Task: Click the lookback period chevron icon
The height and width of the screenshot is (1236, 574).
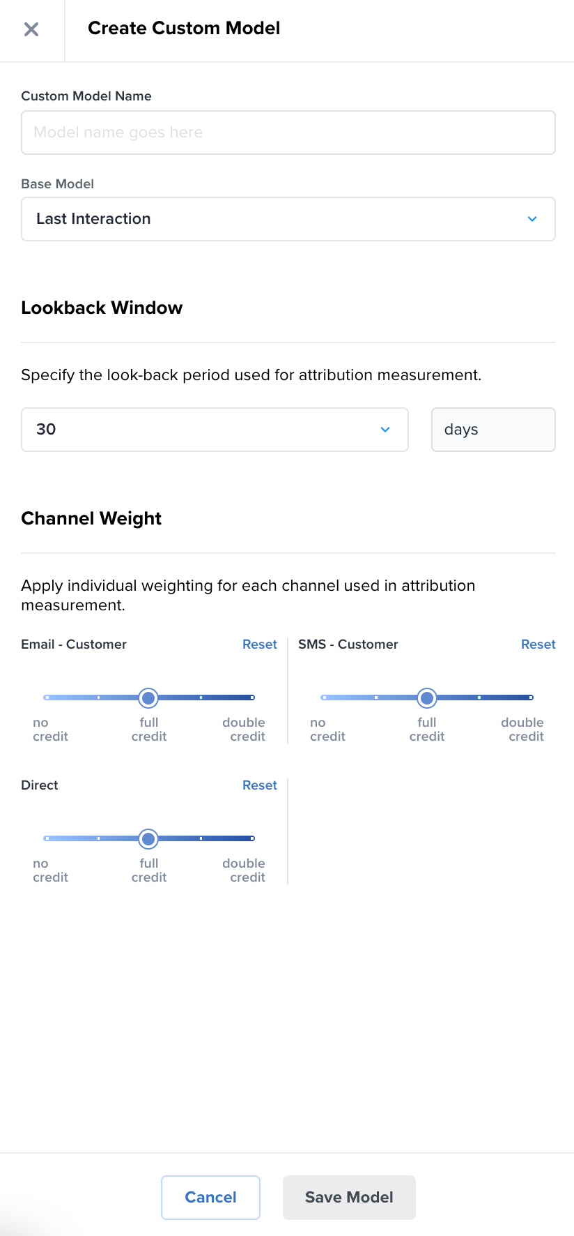Action: tap(385, 430)
